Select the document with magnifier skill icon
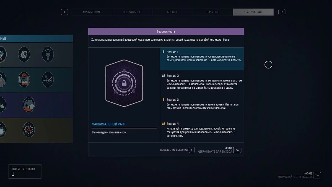Viewport: 332px width, 187px height. point(24,54)
